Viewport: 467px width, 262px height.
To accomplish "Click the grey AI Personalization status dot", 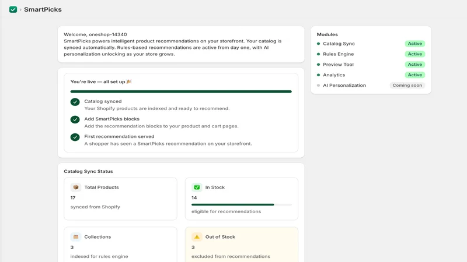I will pyautogui.click(x=318, y=85).
